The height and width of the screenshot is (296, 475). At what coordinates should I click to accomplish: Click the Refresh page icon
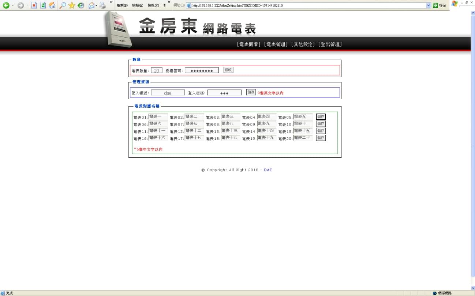point(43,5)
